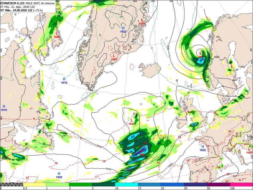
Task: Click the gray checkered 0–0.5 legend swatch
Action: [11, 184]
